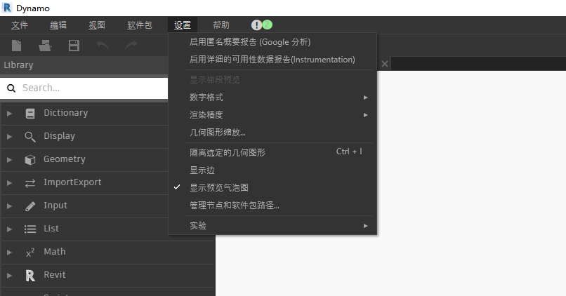Expand the ImportExport category arrow
Viewport: 566px width, 296px height.
9,183
